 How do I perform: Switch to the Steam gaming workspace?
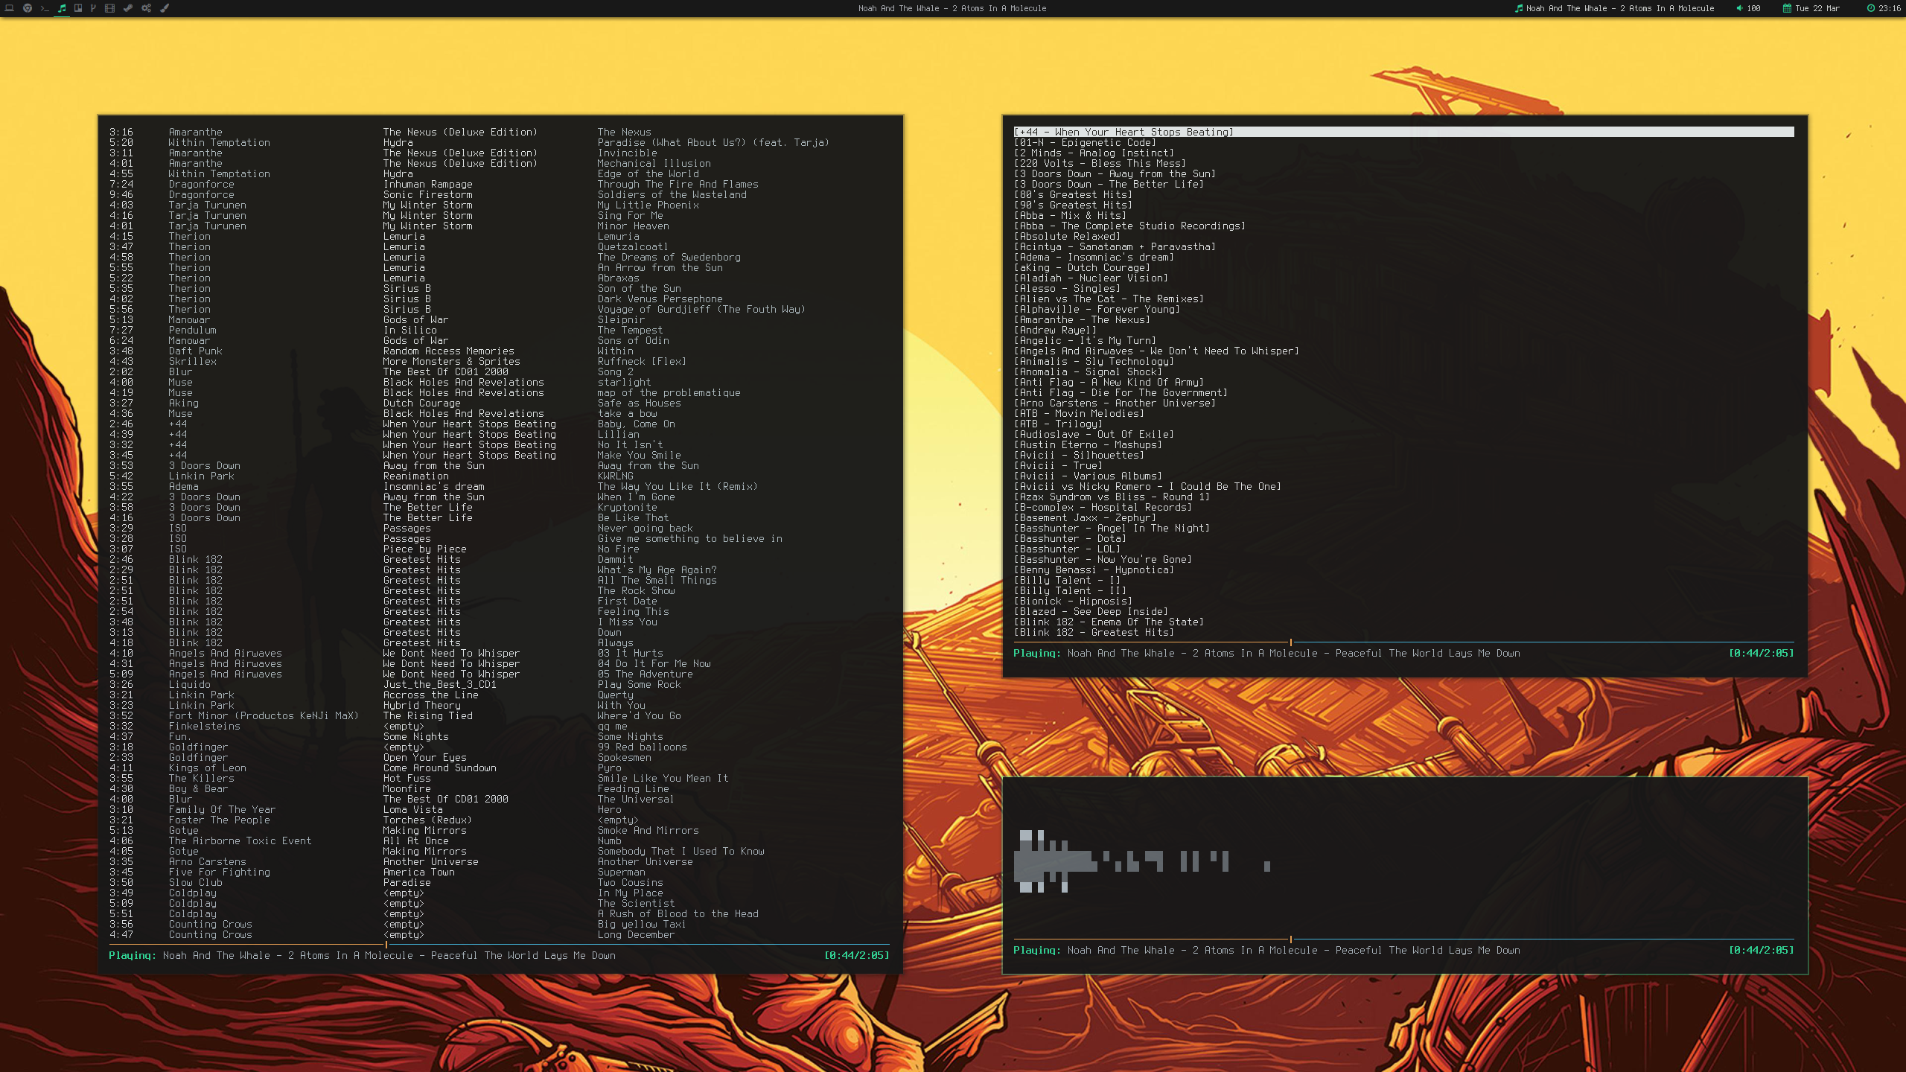coord(128,8)
